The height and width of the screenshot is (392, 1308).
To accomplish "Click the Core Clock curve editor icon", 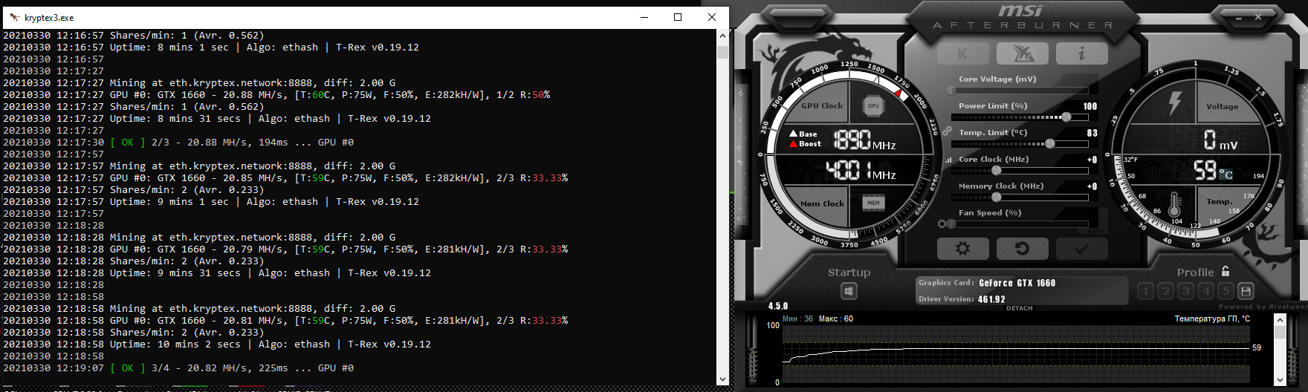I will tap(948, 160).
